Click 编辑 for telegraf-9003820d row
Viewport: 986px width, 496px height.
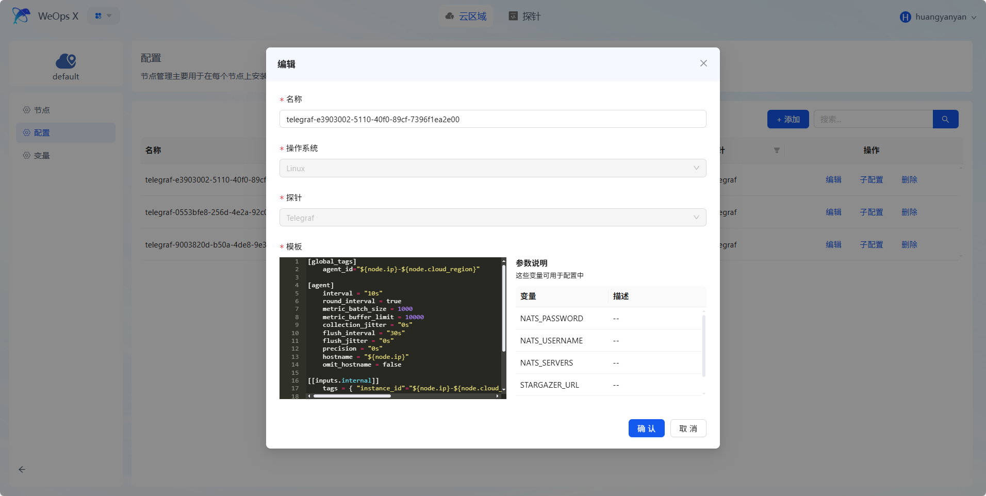coord(833,245)
